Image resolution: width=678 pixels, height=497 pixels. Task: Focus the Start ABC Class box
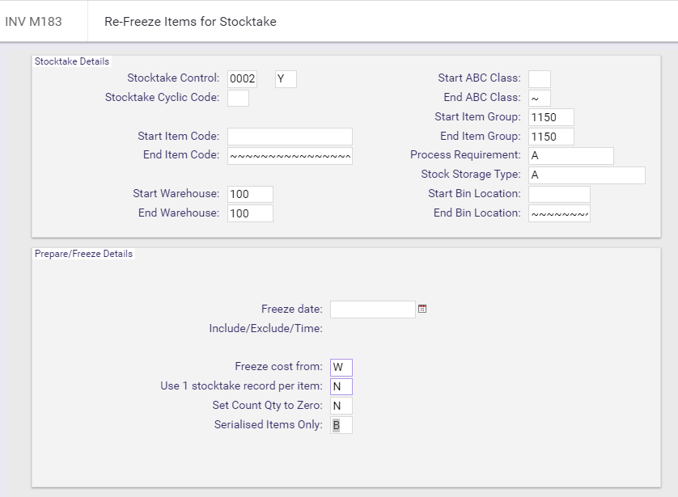click(540, 79)
